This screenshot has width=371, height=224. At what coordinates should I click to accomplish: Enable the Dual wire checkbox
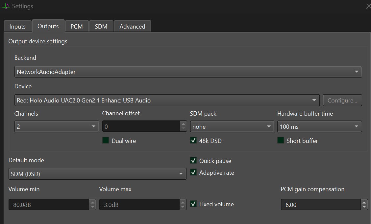click(106, 141)
